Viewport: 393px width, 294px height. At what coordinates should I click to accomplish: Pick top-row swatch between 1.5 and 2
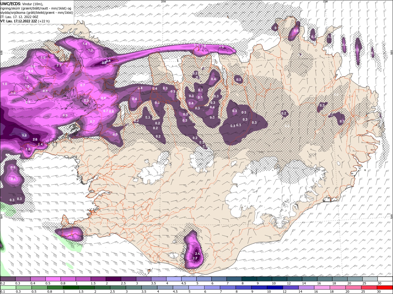98,279
